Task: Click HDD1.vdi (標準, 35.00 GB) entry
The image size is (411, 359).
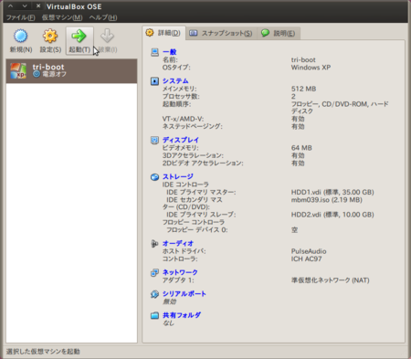Action: (x=332, y=192)
